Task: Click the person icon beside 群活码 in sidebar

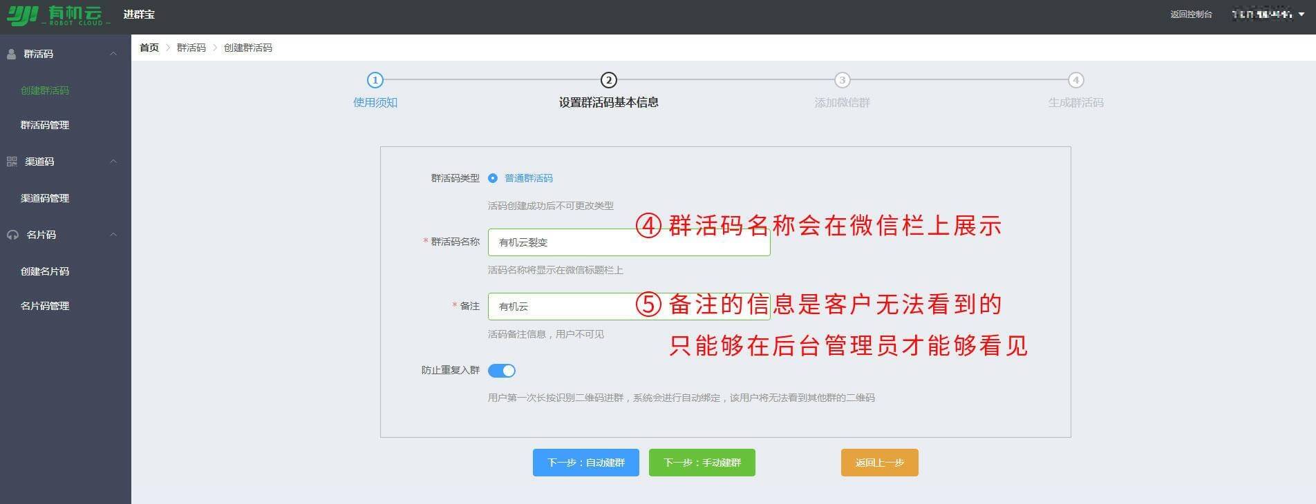Action: pyautogui.click(x=11, y=54)
